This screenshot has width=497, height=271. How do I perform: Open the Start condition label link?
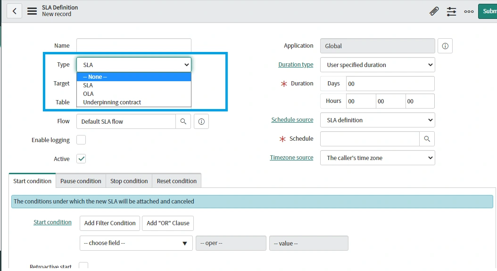(x=53, y=222)
